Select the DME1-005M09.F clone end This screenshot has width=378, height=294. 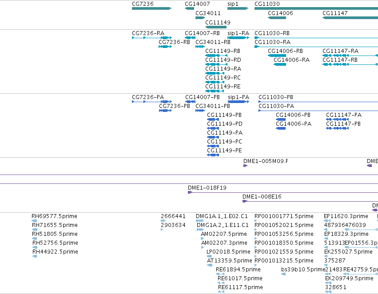245,166
